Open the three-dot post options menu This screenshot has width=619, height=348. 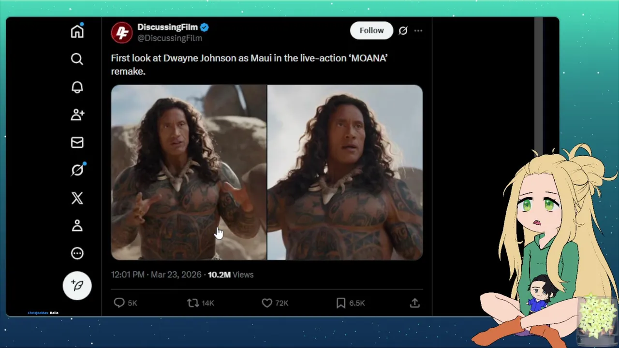418,30
